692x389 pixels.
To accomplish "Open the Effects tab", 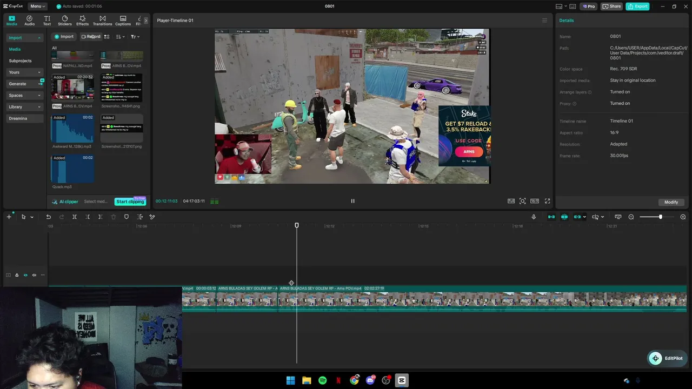I will (82, 21).
